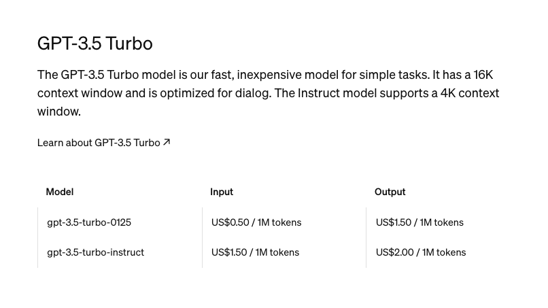This screenshot has height=308, width=548.
Task: Click the "4K context" text in description
Action: pos(470,93)
